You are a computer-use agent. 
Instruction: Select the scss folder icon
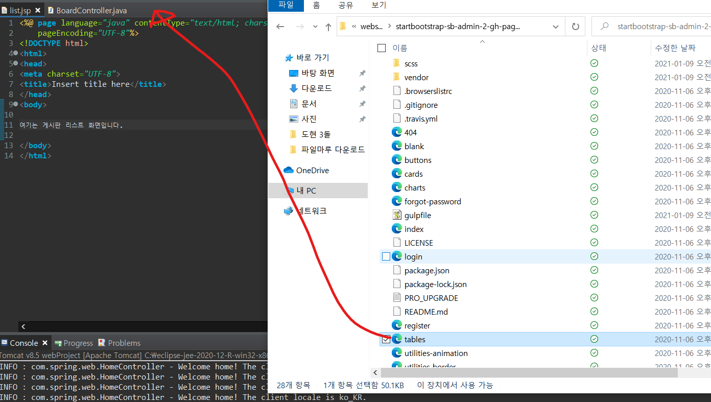point(396,63)
